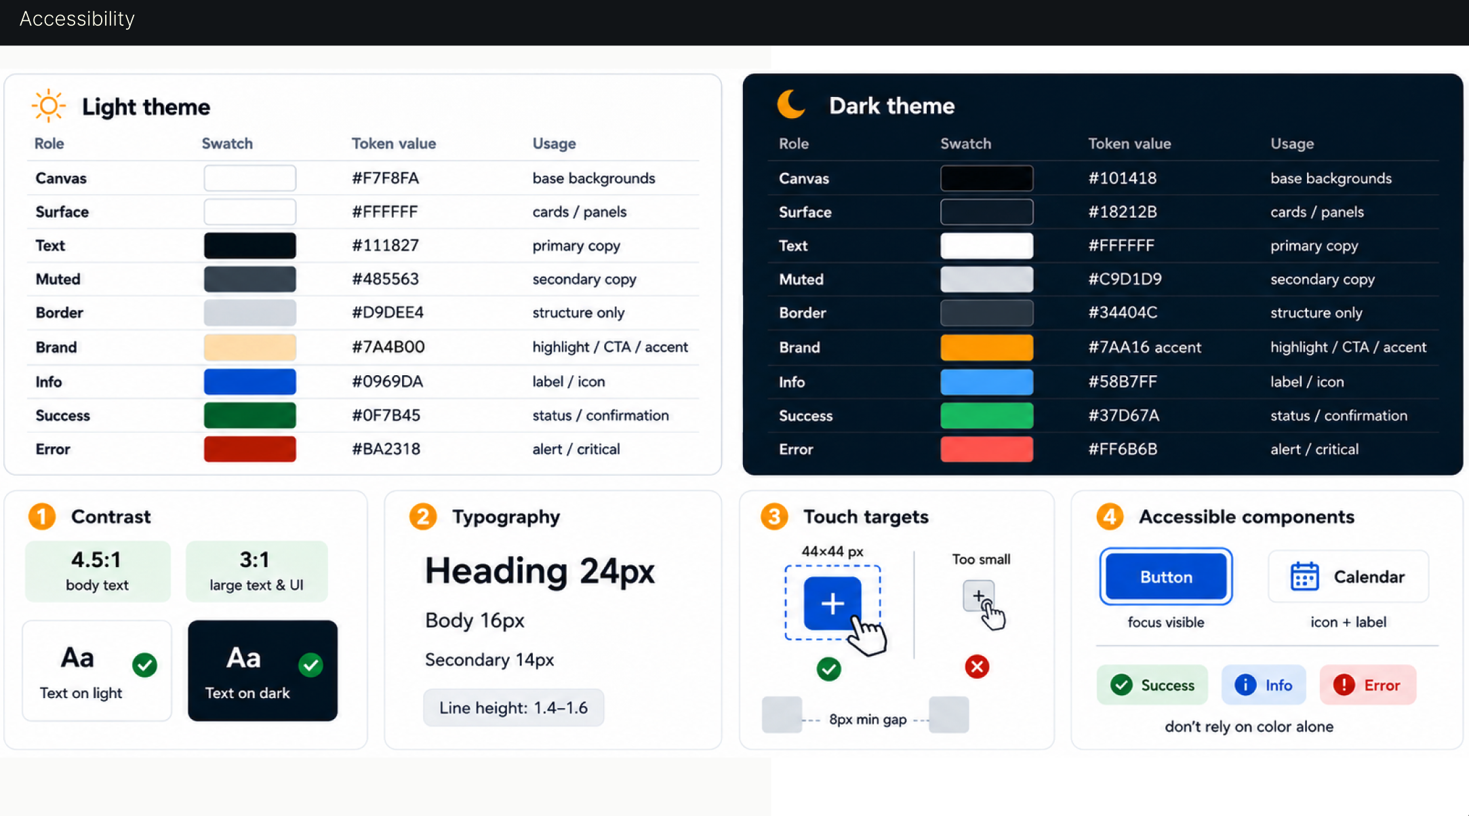This screenshot has width=1469, height=816.
Task: Click the Dark theme Canvas swatch
Action: pos(987,178)
